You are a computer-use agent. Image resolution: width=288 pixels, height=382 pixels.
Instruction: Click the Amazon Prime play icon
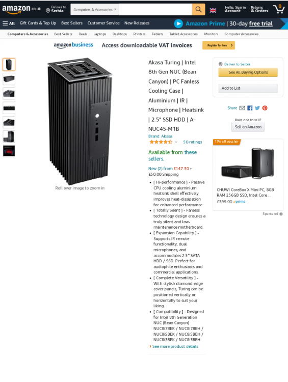pos(178,23)
